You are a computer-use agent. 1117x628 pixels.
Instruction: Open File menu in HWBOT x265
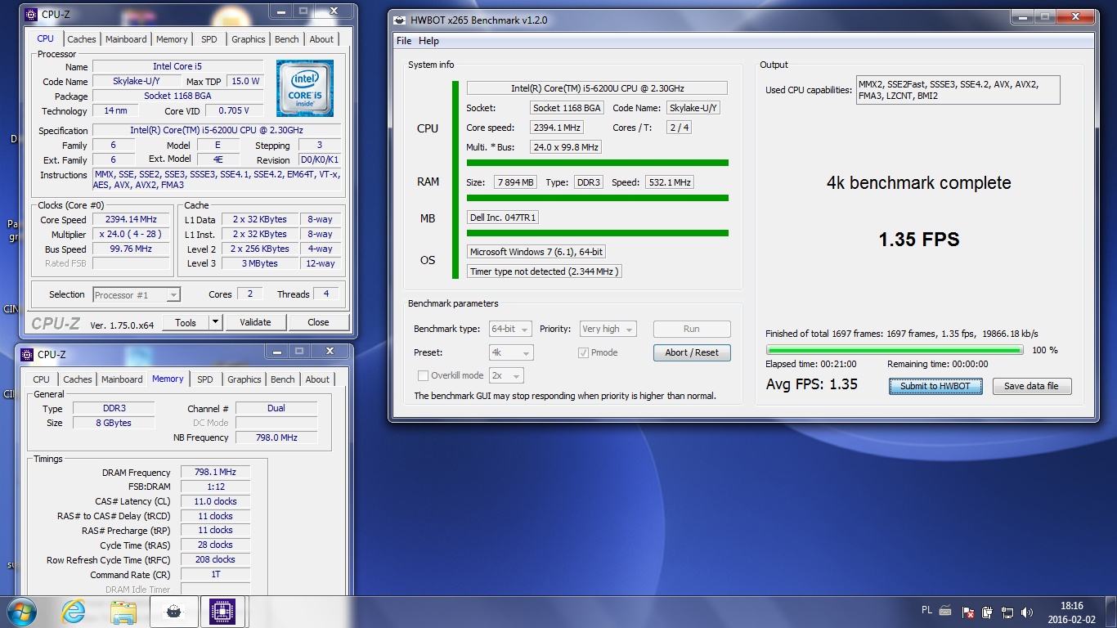pyautogui.click(x=404, y=41)
